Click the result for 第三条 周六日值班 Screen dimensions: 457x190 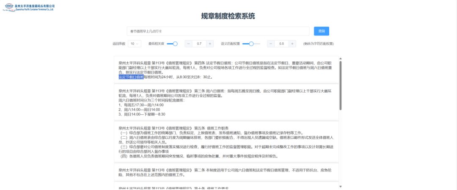click(226, 102)
